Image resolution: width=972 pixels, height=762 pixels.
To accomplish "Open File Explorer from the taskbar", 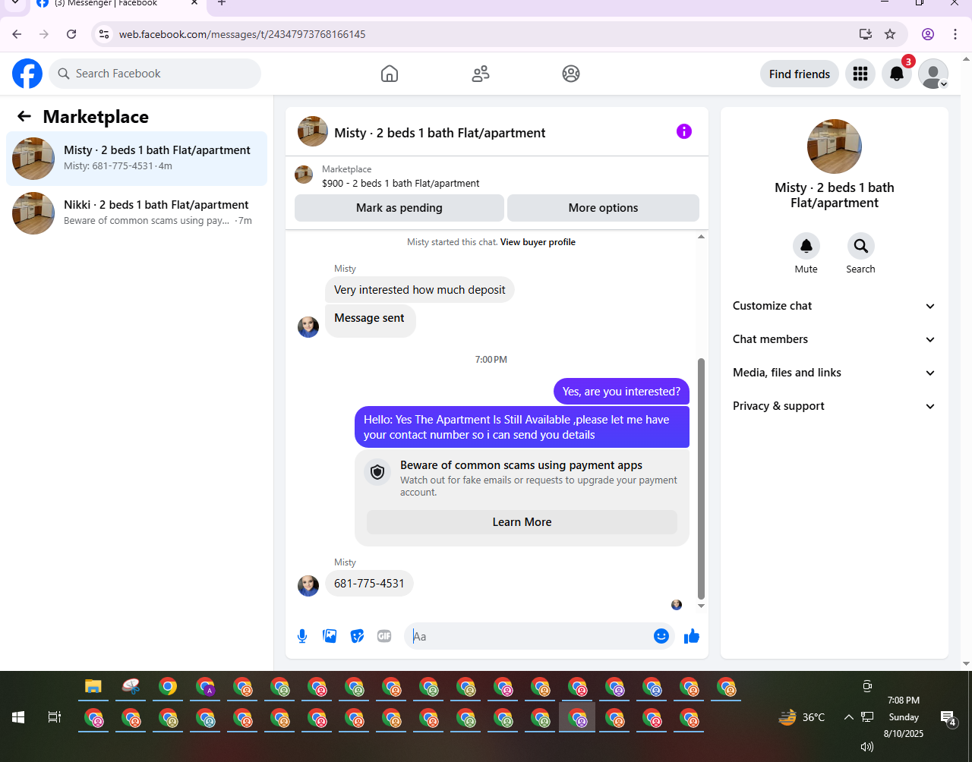I will tap(93, 687).
